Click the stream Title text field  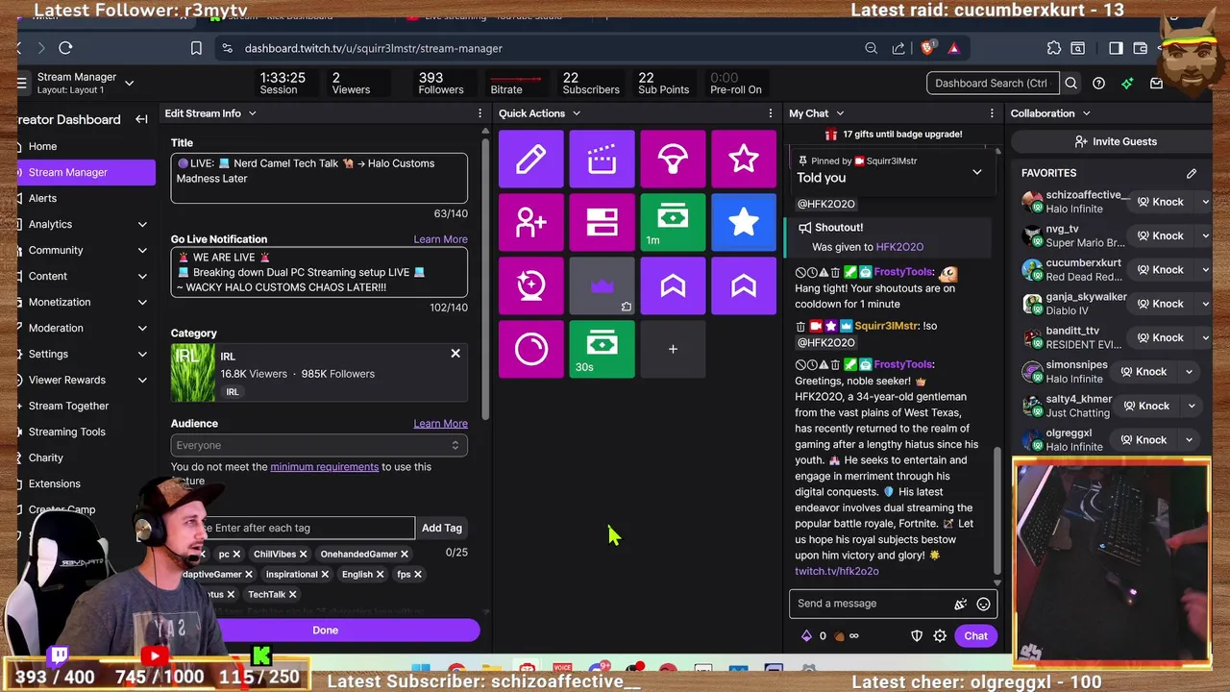[319, 178]
